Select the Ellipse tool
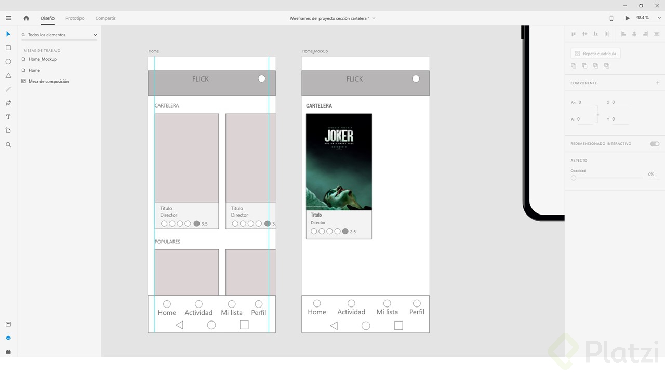 click(x=8, y=62)
